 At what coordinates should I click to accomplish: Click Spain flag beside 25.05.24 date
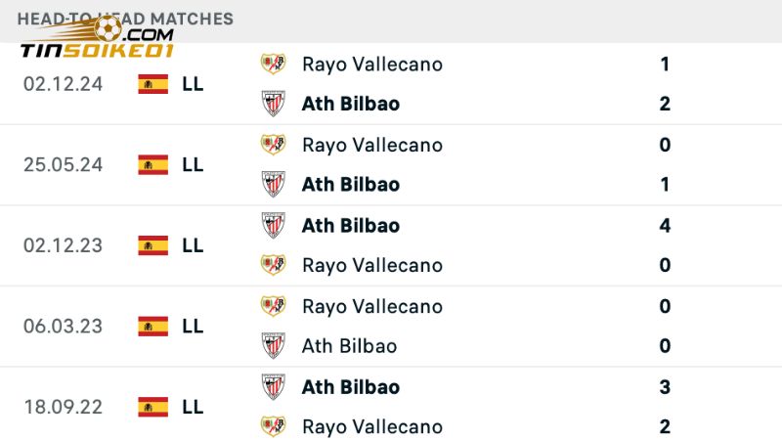(152, 164)
